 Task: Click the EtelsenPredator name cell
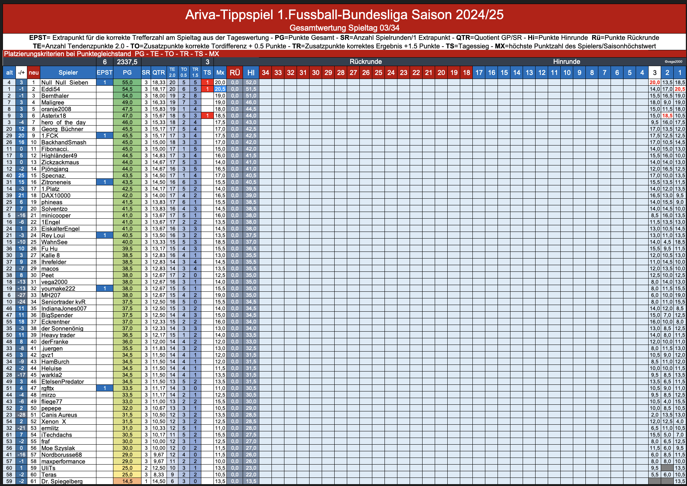[68, 381]
